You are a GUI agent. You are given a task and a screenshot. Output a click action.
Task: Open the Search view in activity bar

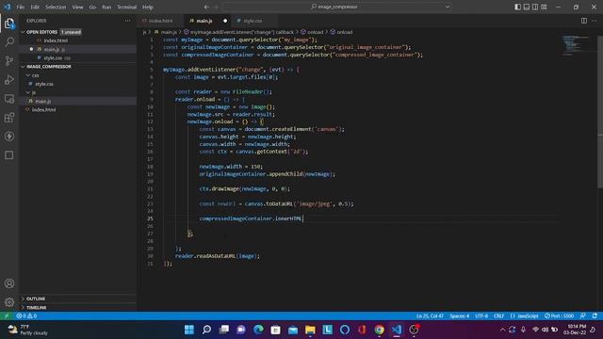click(x=9, y=41)
